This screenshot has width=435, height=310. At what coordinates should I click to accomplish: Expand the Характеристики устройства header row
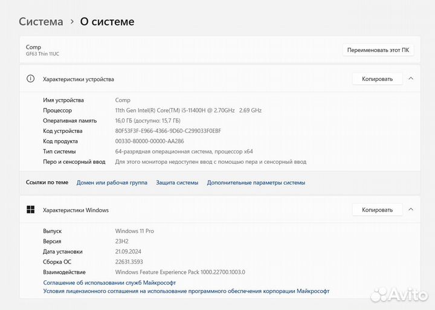click(181, 79)
